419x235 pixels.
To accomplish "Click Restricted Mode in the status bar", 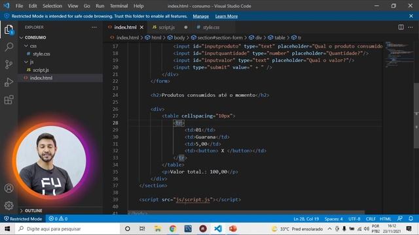I will [x=23, y=219].
